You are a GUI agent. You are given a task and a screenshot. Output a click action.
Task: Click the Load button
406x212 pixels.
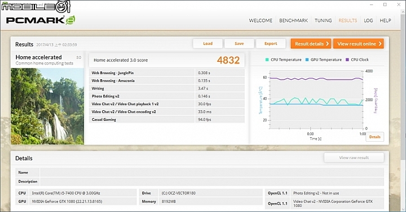click(208, 44)
